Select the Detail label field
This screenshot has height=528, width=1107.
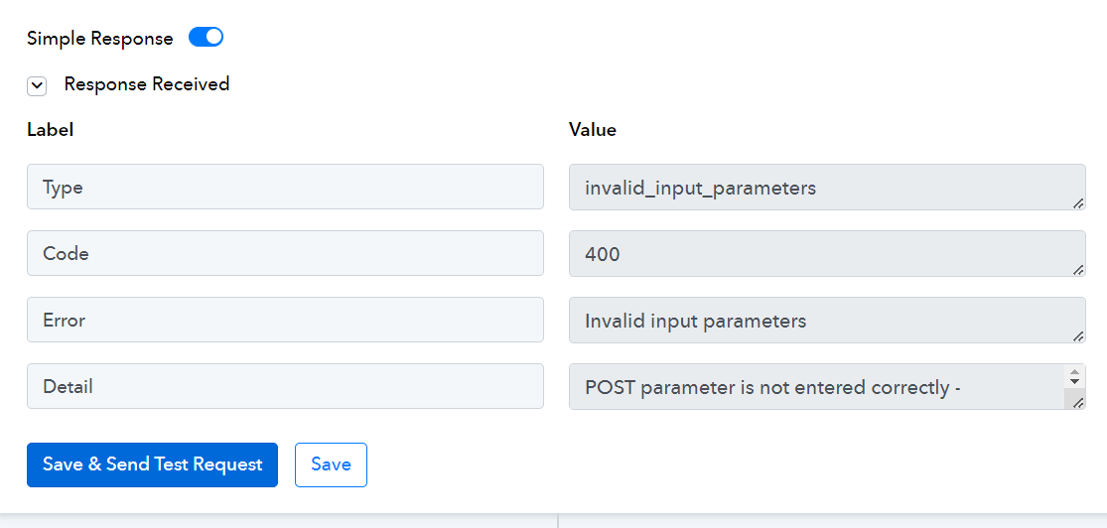coord(285,386)
